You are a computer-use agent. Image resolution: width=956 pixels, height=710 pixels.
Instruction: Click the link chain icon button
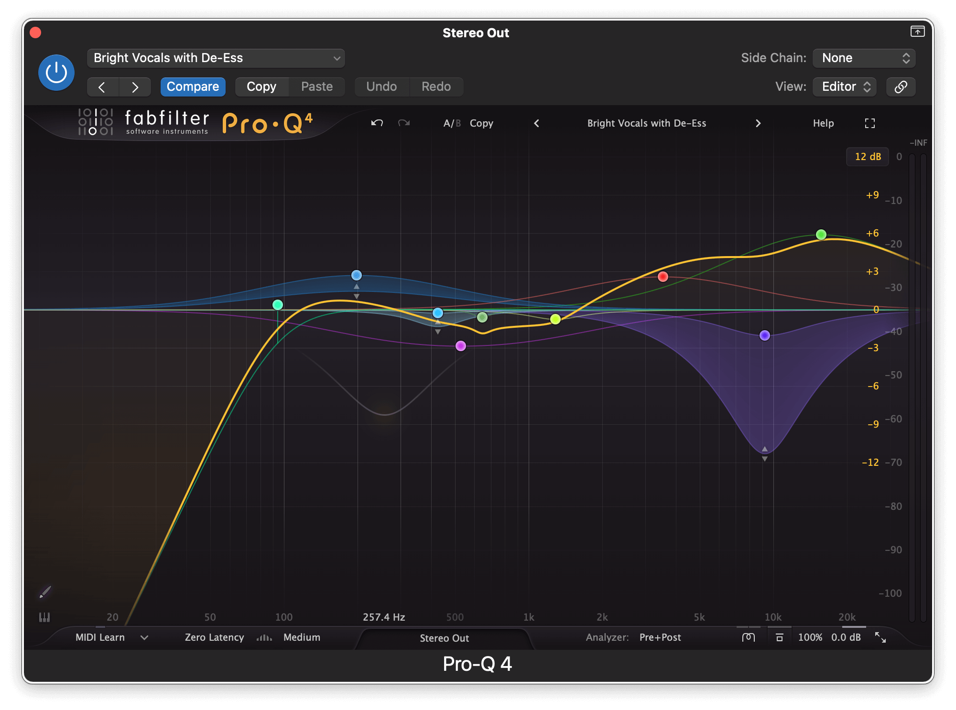click(901, 87)
